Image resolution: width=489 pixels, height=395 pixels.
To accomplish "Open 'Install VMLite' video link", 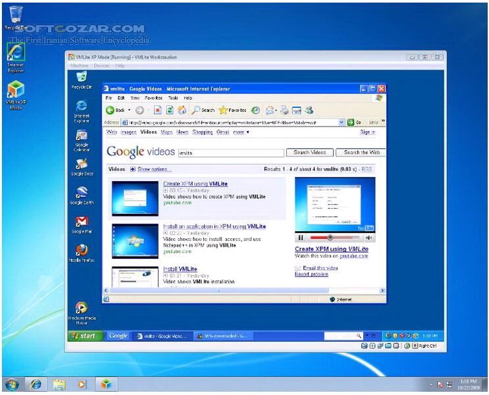I will click(x=180, y=269).
